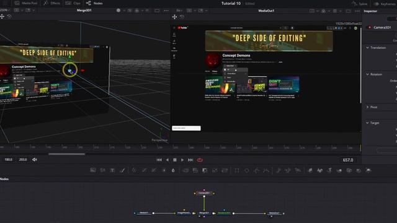Toggle loop playback button
This screenshot has height=223, width=397.
pyautogui.click(x=200, y=160)
